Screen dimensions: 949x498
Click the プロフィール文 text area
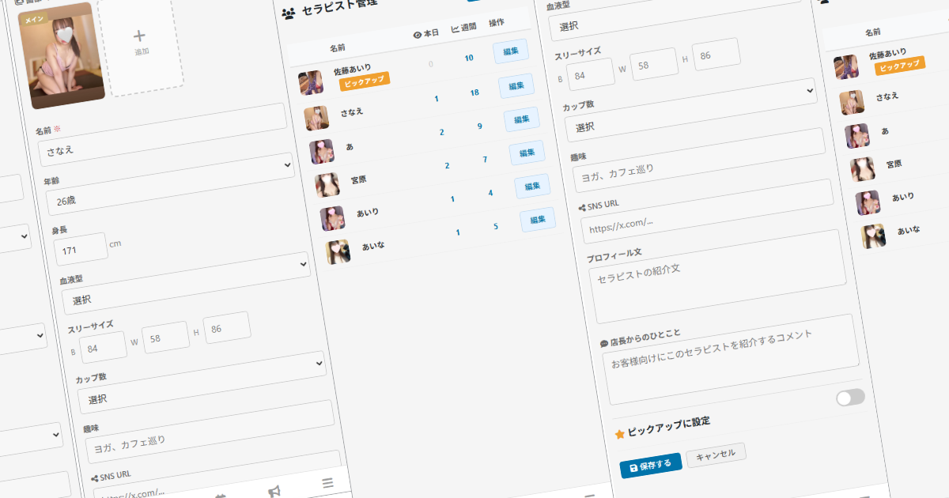click(x=716, y=272)
